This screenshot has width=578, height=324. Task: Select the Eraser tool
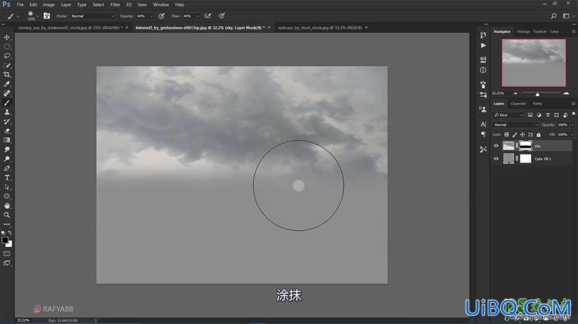pos(7,131)
